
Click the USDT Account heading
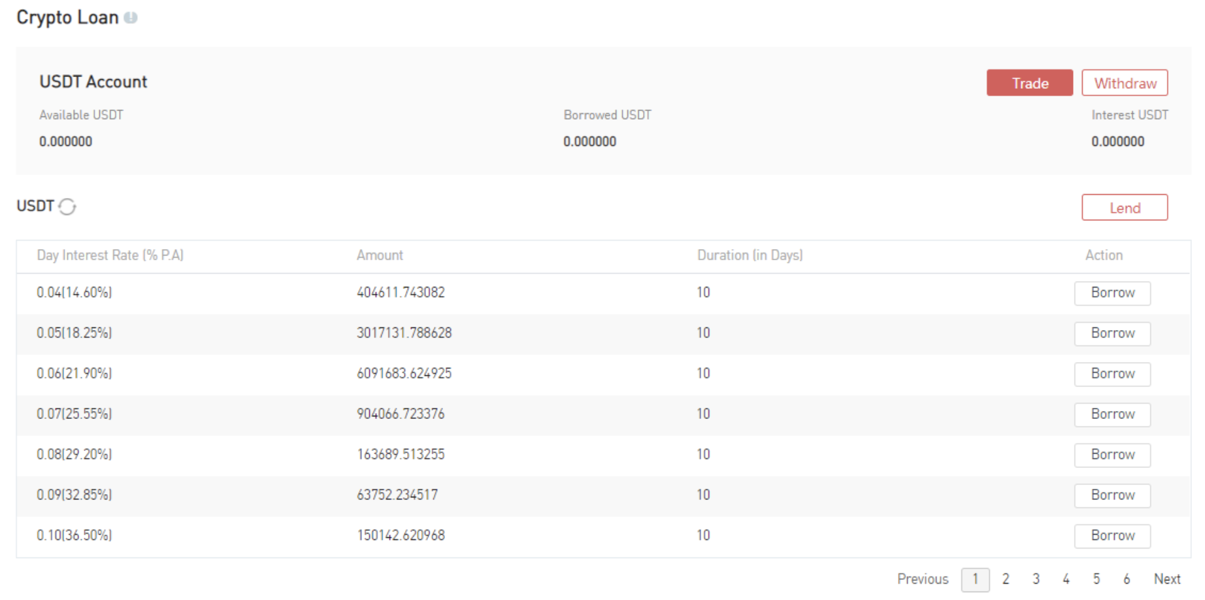pyautogui.click(x=93, y=82)
